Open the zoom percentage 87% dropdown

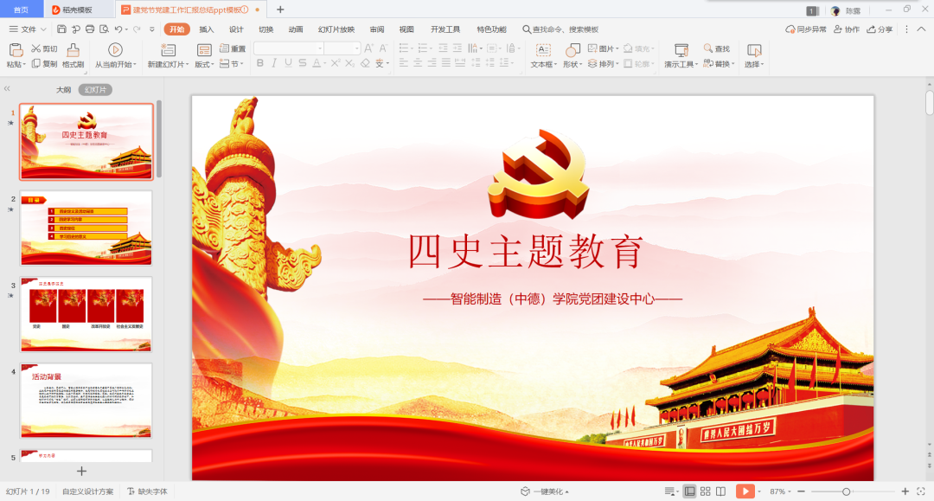[782, 491]
